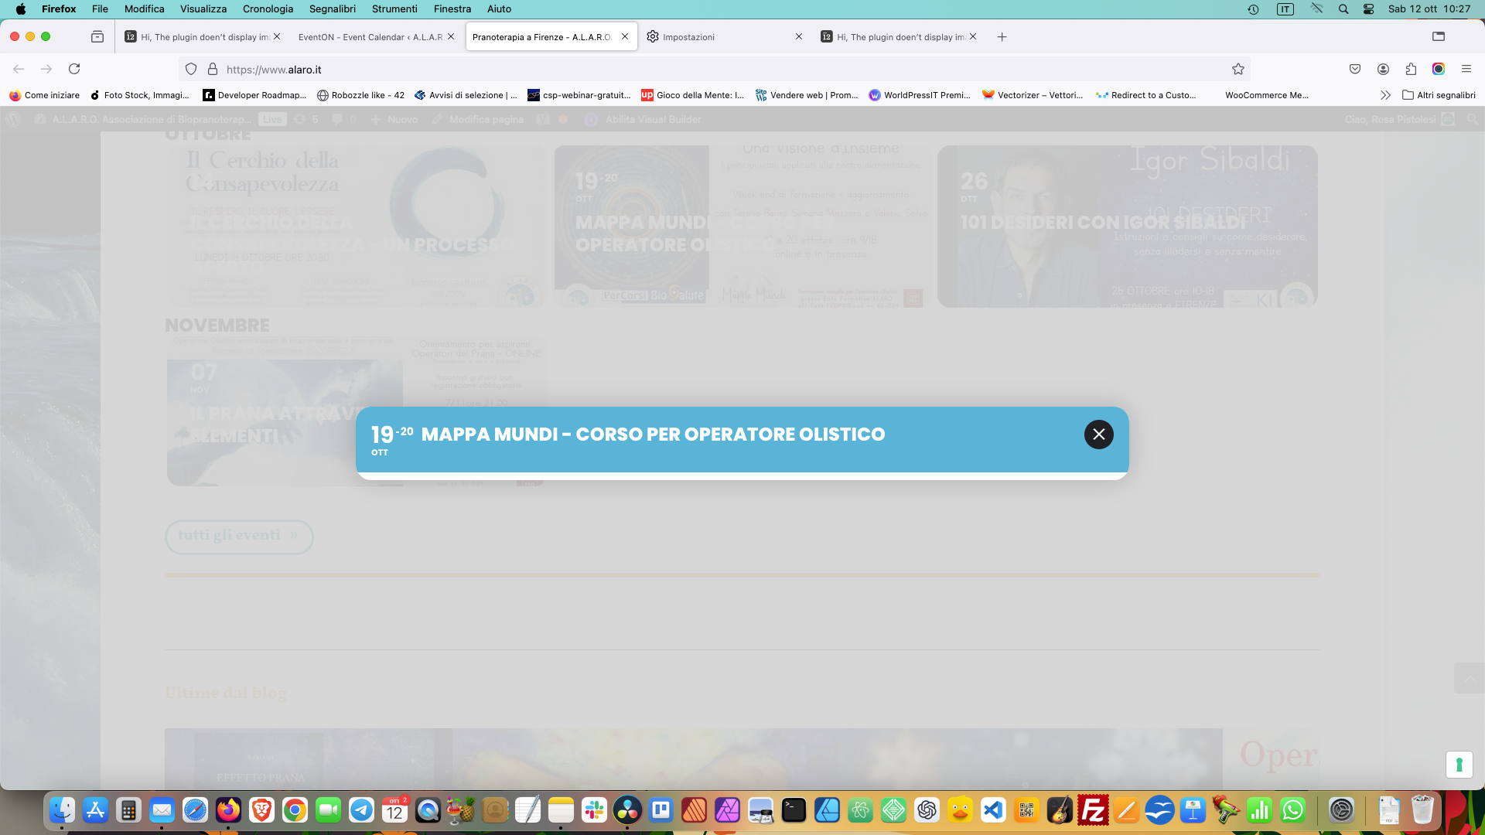The image size is (1485, 835).
Task: Open the Apple menu
Action: (x=21, y=9)
